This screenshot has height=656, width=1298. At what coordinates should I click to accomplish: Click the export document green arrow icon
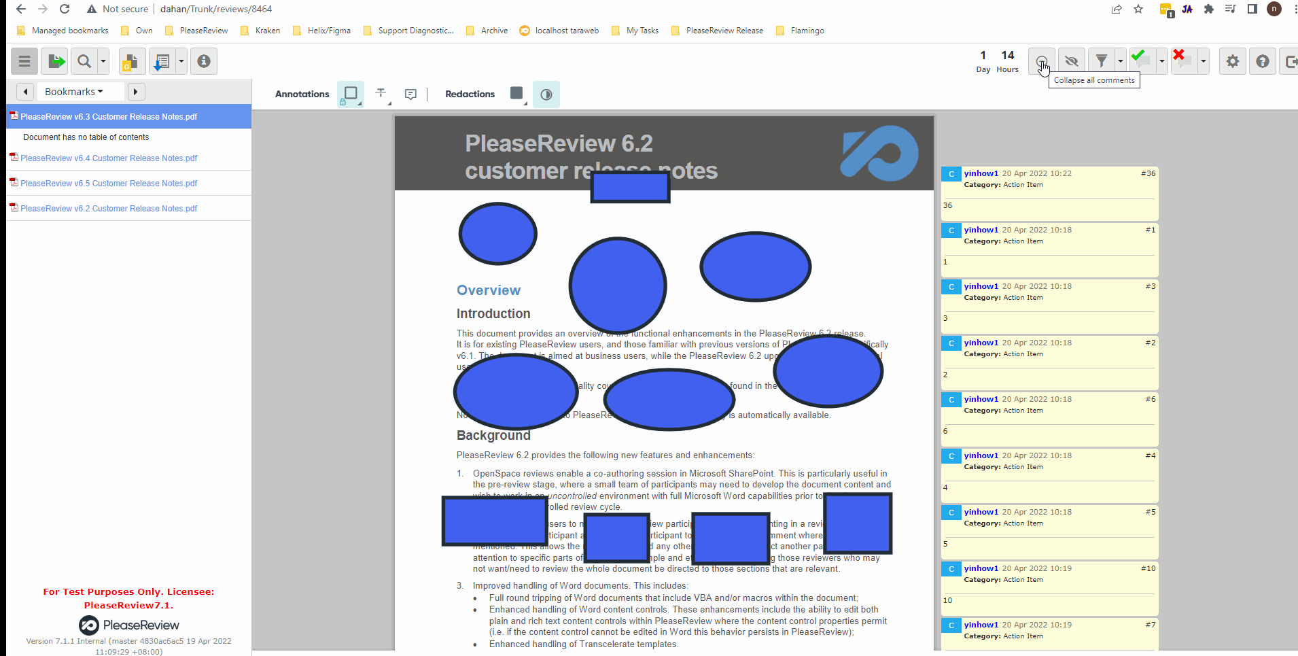(54, 61)
